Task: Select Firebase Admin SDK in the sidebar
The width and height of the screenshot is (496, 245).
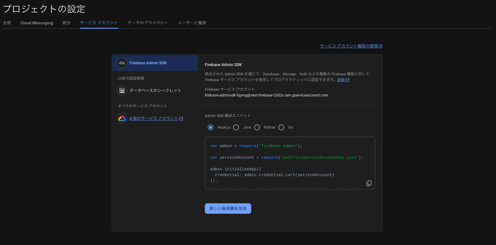Action: click(x=155, y=63)
